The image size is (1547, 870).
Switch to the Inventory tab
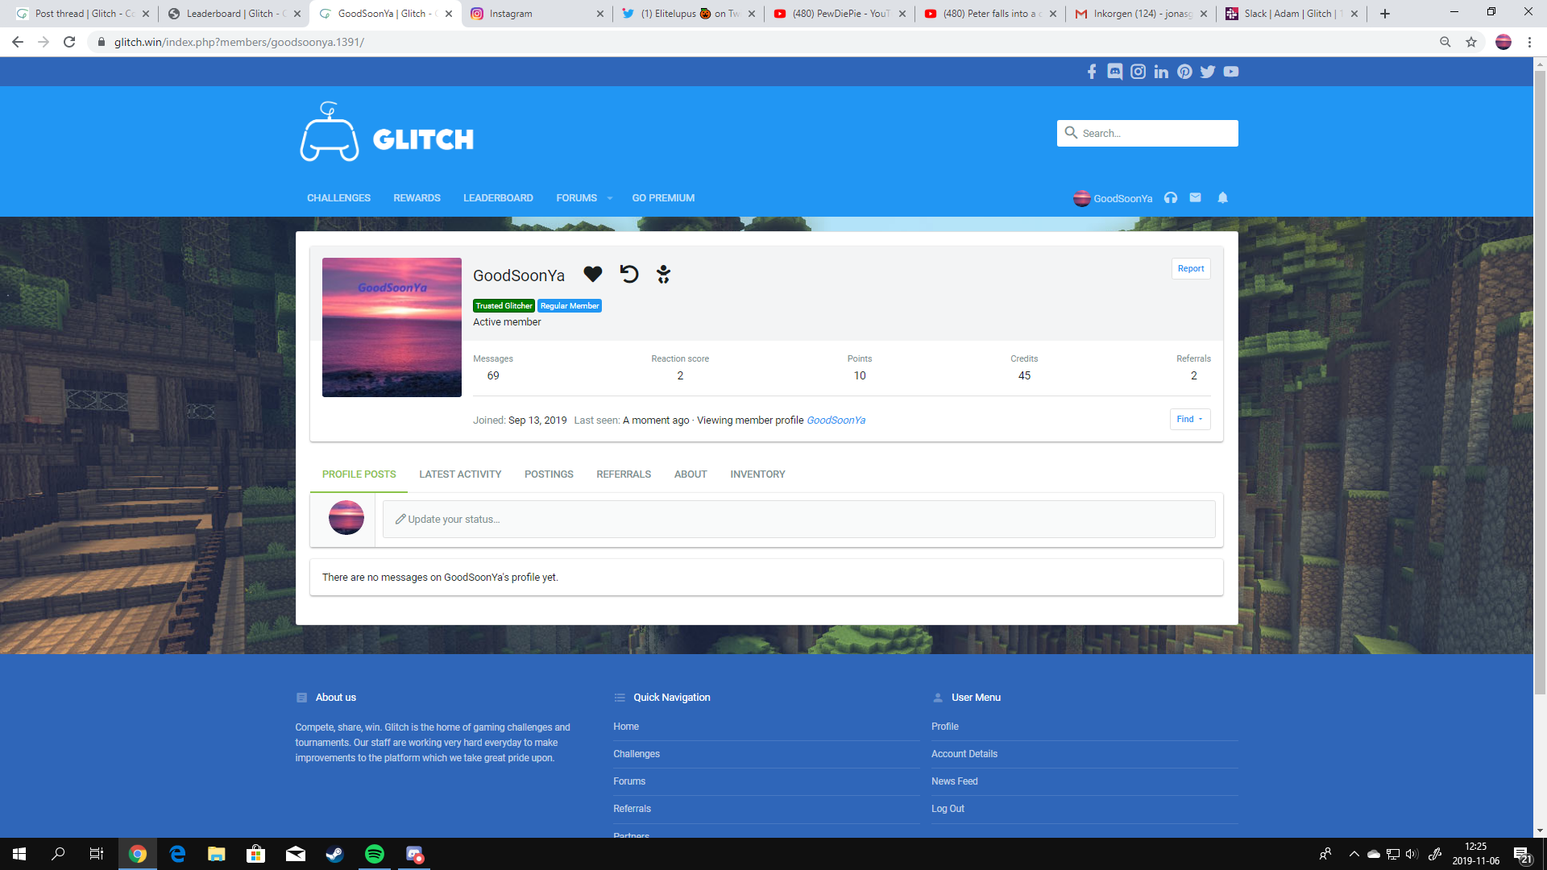[757, 474]
